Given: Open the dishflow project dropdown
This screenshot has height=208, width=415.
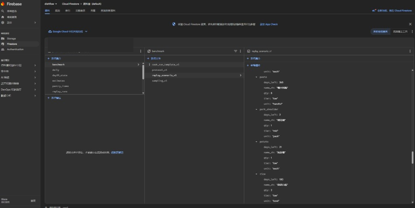Looking at the screenshot, I should (51, 4).
